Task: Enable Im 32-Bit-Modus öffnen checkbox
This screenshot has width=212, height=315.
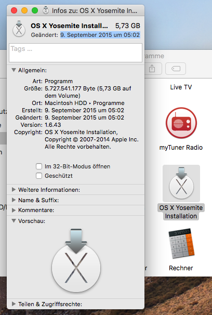Action: [39, 166]
